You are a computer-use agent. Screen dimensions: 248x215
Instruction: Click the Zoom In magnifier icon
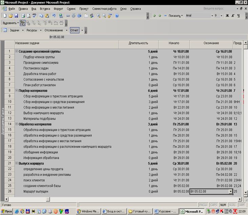98,16
